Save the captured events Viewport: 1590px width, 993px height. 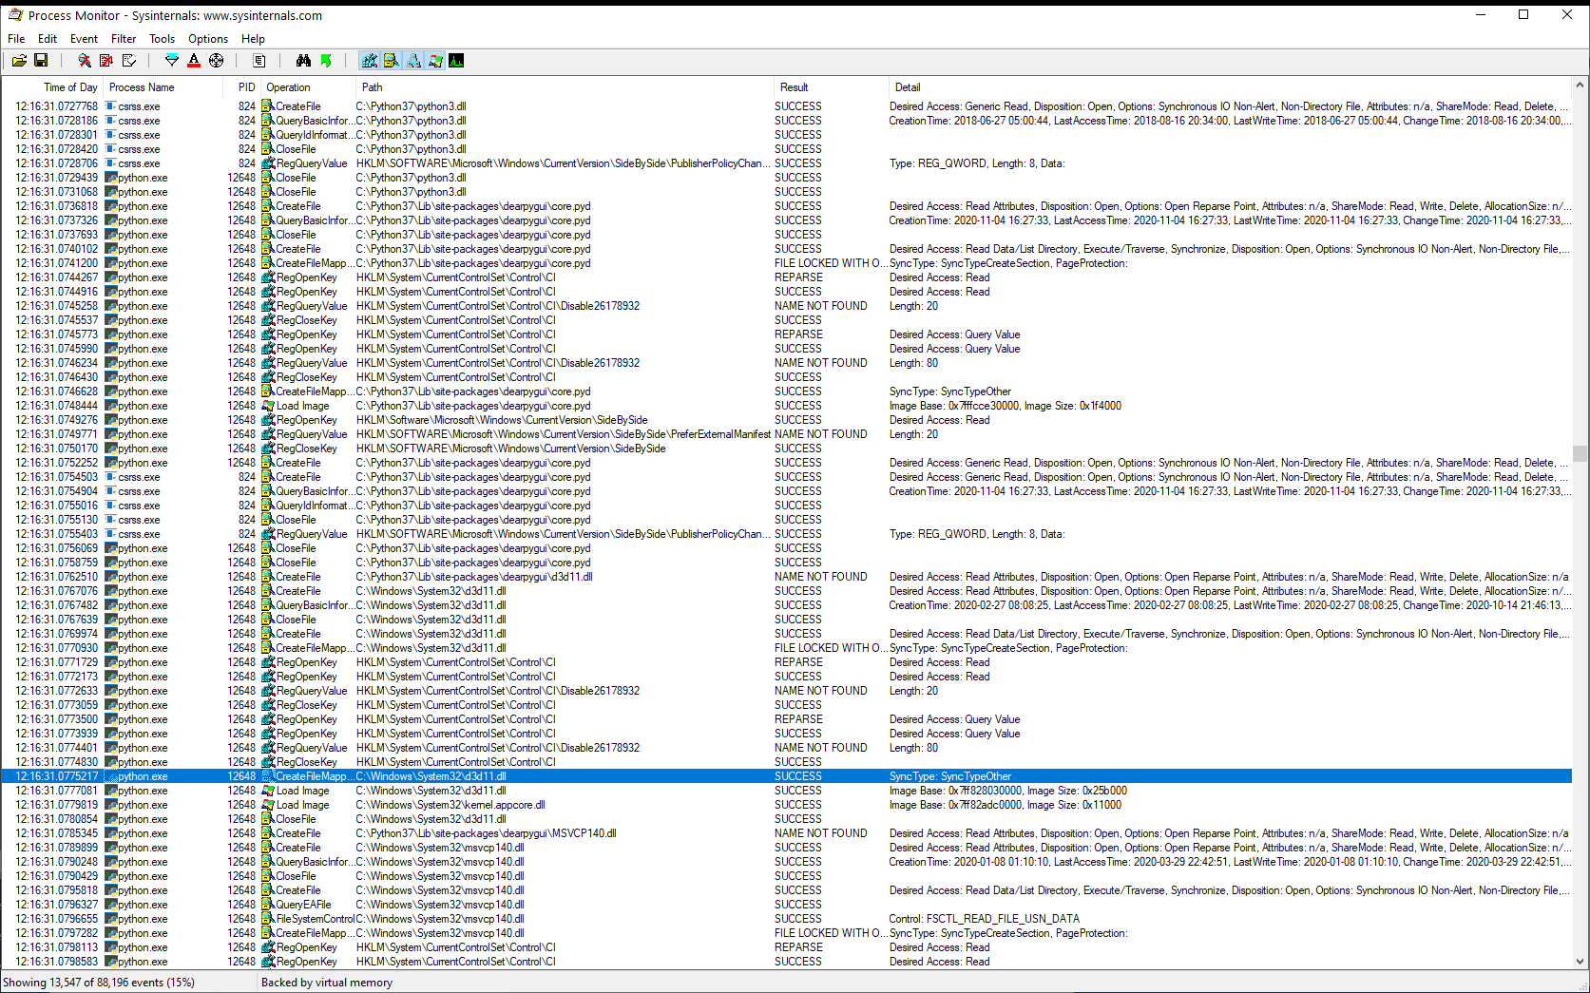coord(41,60)
